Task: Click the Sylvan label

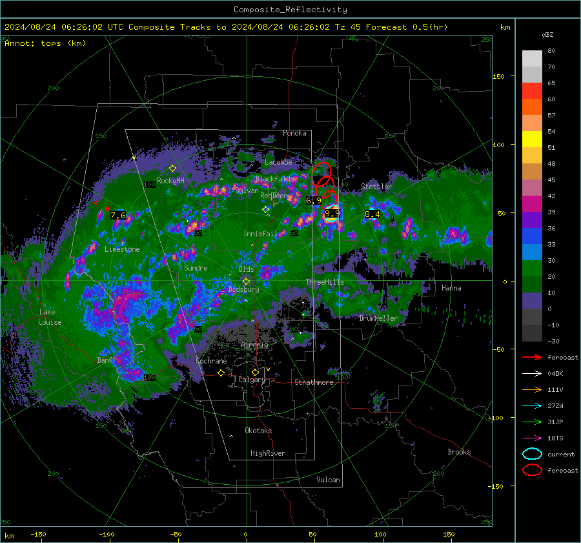Action: [247, 190]
